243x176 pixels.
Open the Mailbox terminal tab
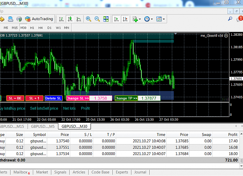tap(21, 172)
